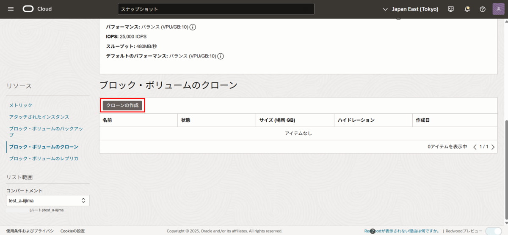
Task: Click 作成日 column header
Action: point(455,120)
